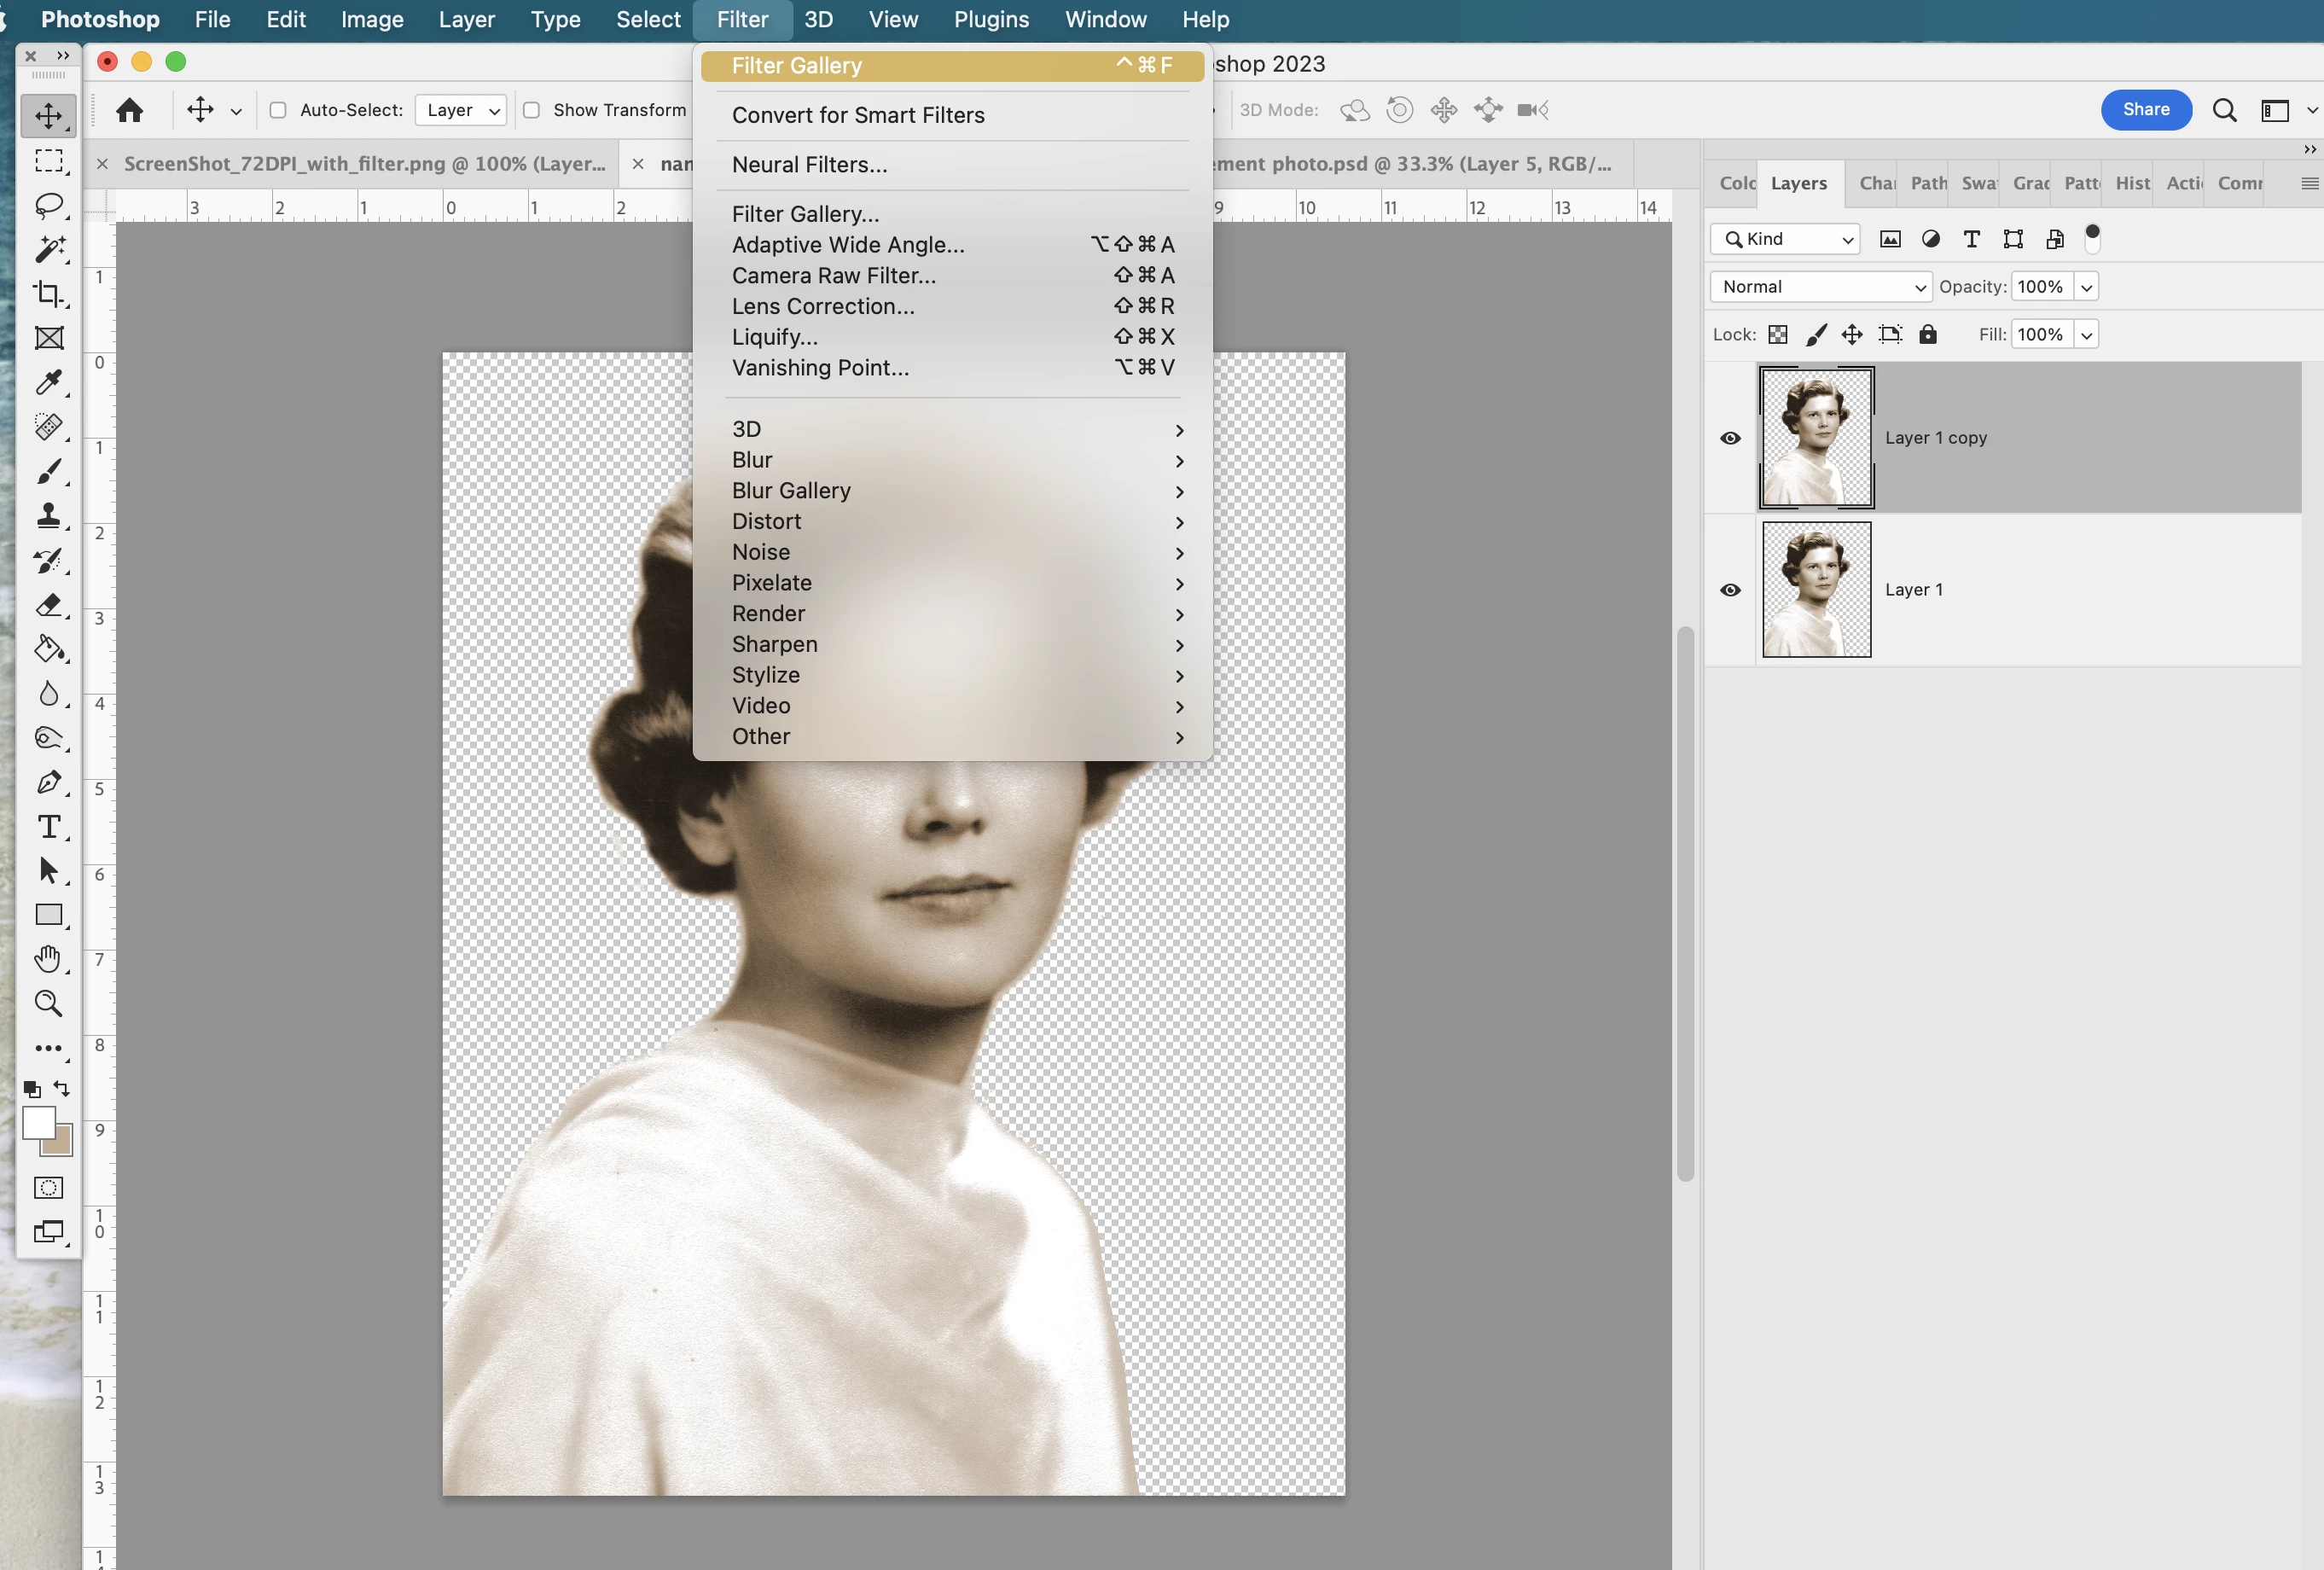Viewport: 2324px width, 1570px height.
Task: Select the Layer 1 thumbnail
Action: tap(1816, 590)
